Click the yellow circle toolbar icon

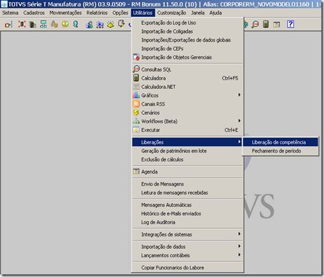(x=65, y=24)
